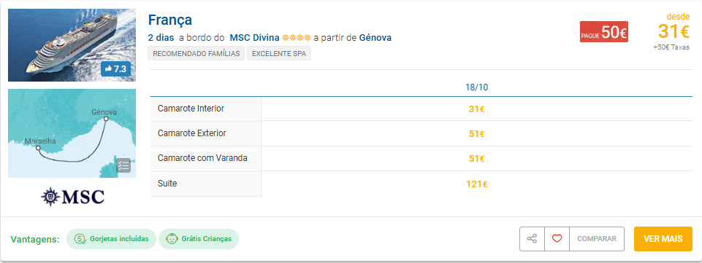The height and width of the screenshot is (263, 702).
Task: Toggle COMPARAR for this cruise
Action: point(597,239)
